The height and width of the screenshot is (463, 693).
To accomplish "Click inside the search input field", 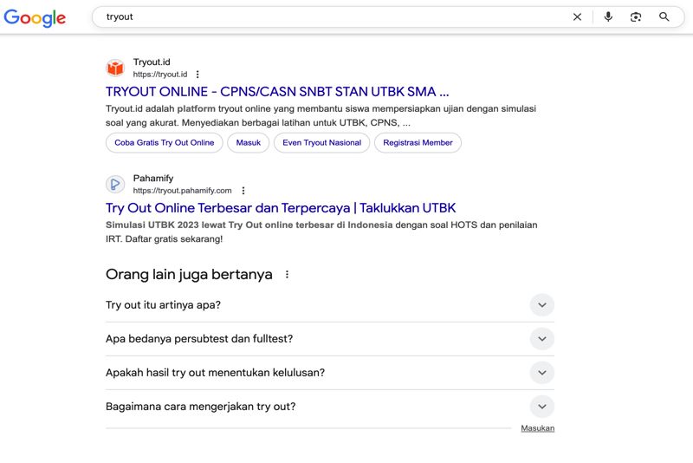I will pyautogui.click(x=329, y=17).
